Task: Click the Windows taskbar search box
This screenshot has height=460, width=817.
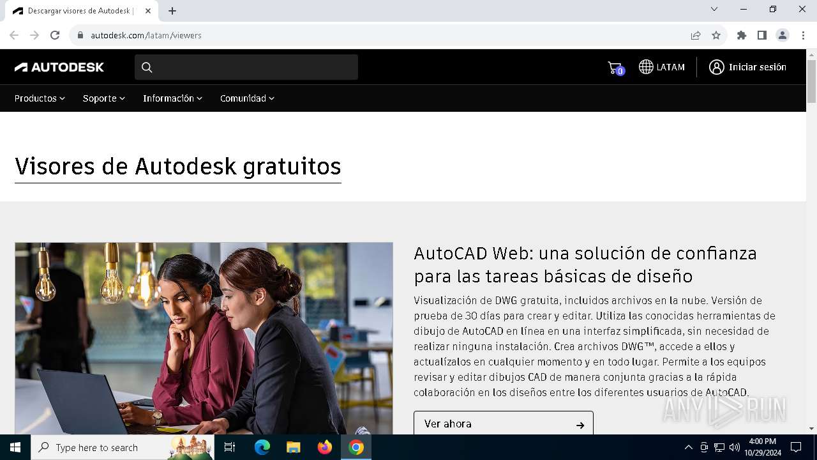Action: [x=123, y=447]
